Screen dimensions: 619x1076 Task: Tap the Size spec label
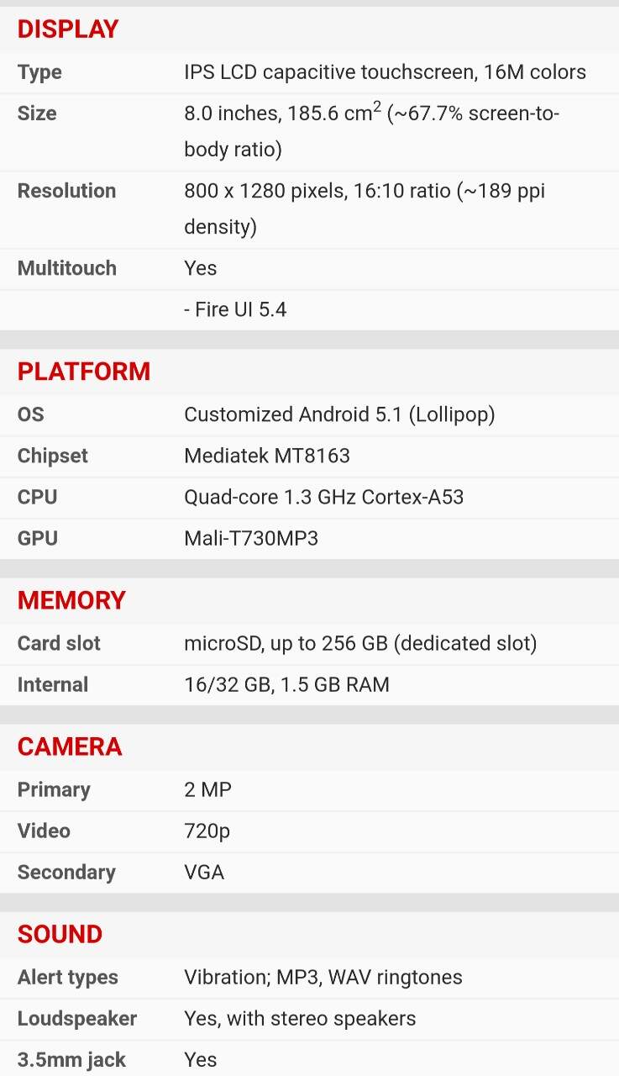pyautogui.click(x=37, y=113)
